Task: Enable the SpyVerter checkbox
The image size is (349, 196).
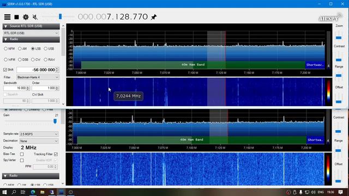Action: click(x=22, y=160)
